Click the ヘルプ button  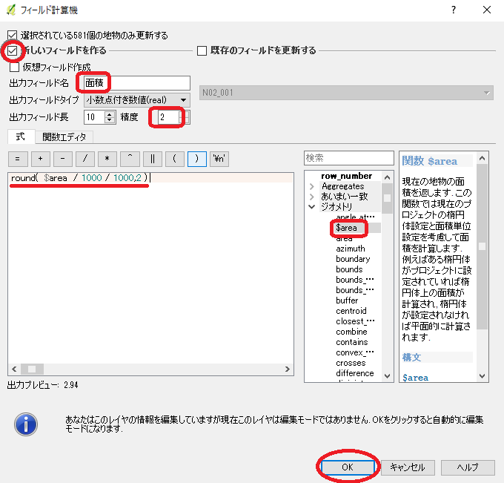pyautogui.click(x=468, y=467)
